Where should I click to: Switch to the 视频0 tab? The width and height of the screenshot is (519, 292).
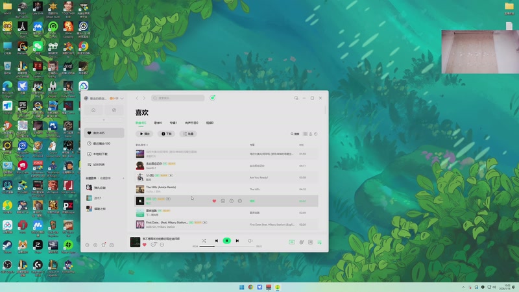210,123
